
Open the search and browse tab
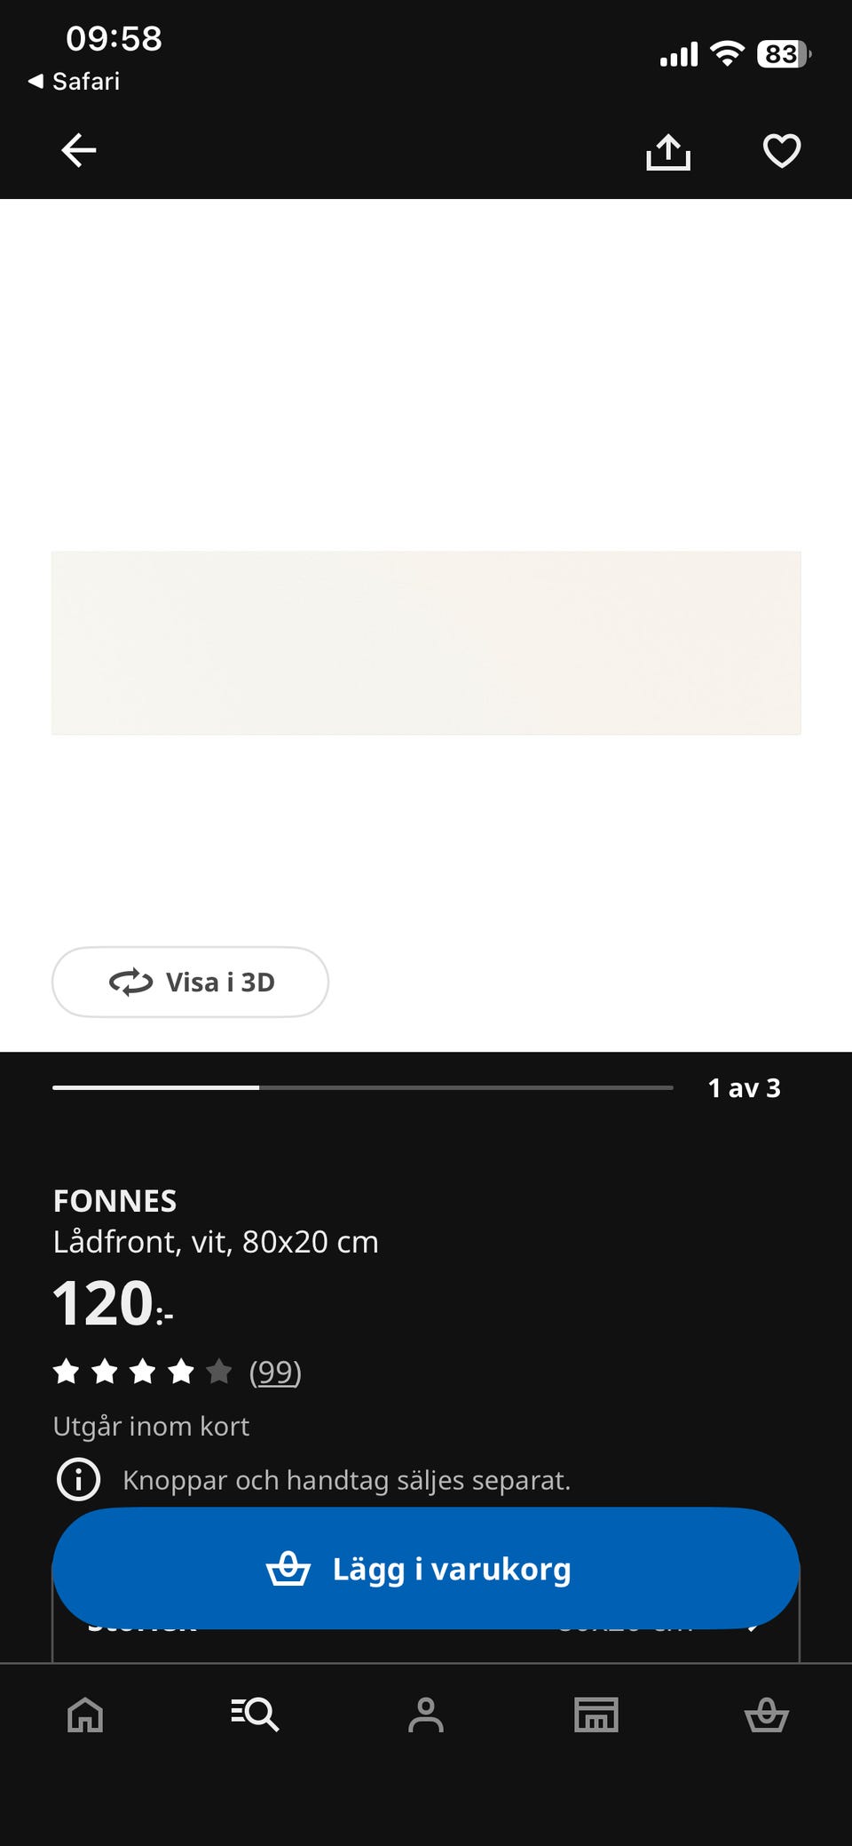pos(255,1715)
